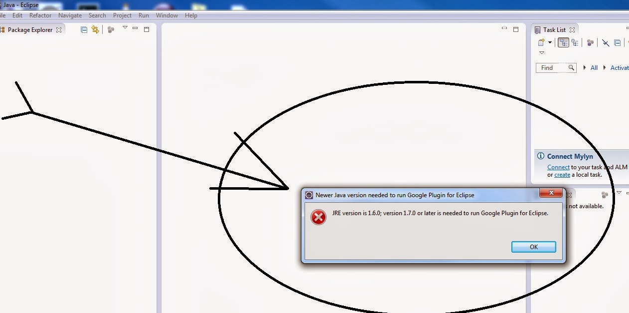629x313 pixels.
Task: Click Focus on Active Task in Package Explorer
Action: pyautogui.click(x=111, y=30)
